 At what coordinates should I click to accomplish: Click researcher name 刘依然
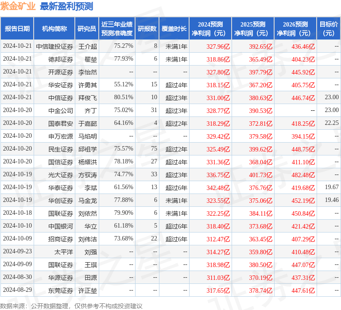(x=88, y=213)
